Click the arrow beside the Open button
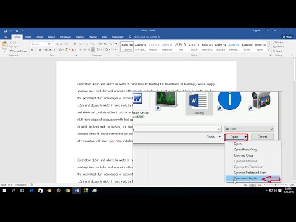296x222 pixels. (245, 137)
